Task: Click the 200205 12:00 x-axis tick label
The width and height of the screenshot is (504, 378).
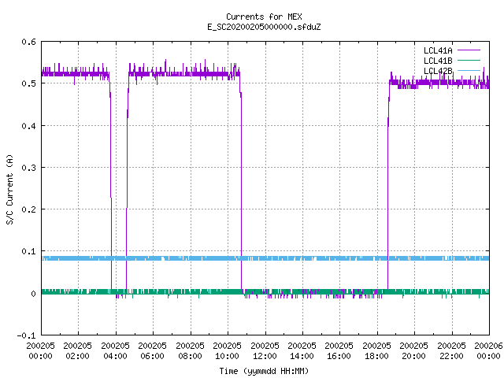Action: pos(265,350)
